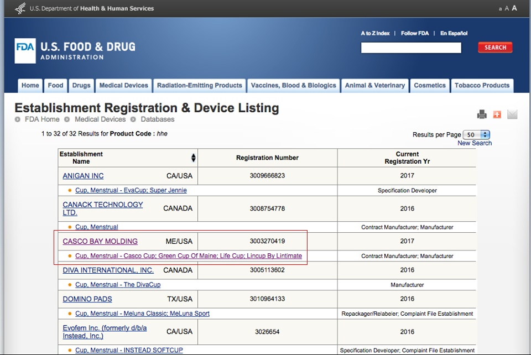
Task: Open A to Z Index link
Action: coord(375,33)
